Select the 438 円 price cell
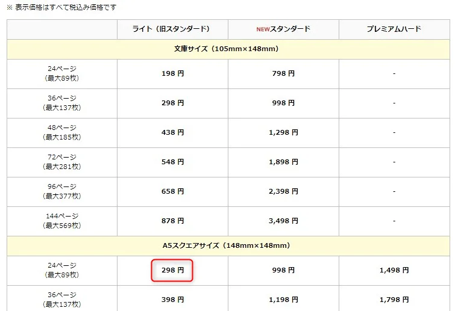This screenshot has height=311, width=455. coord(172,132)
